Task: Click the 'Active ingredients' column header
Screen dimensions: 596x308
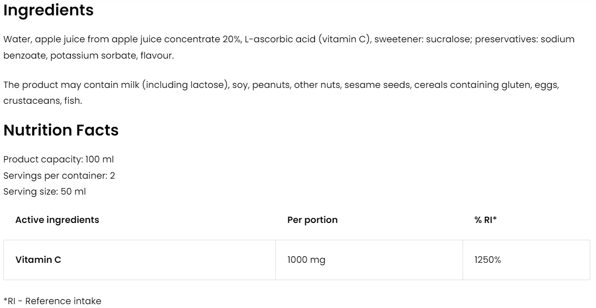Action: 57,220
